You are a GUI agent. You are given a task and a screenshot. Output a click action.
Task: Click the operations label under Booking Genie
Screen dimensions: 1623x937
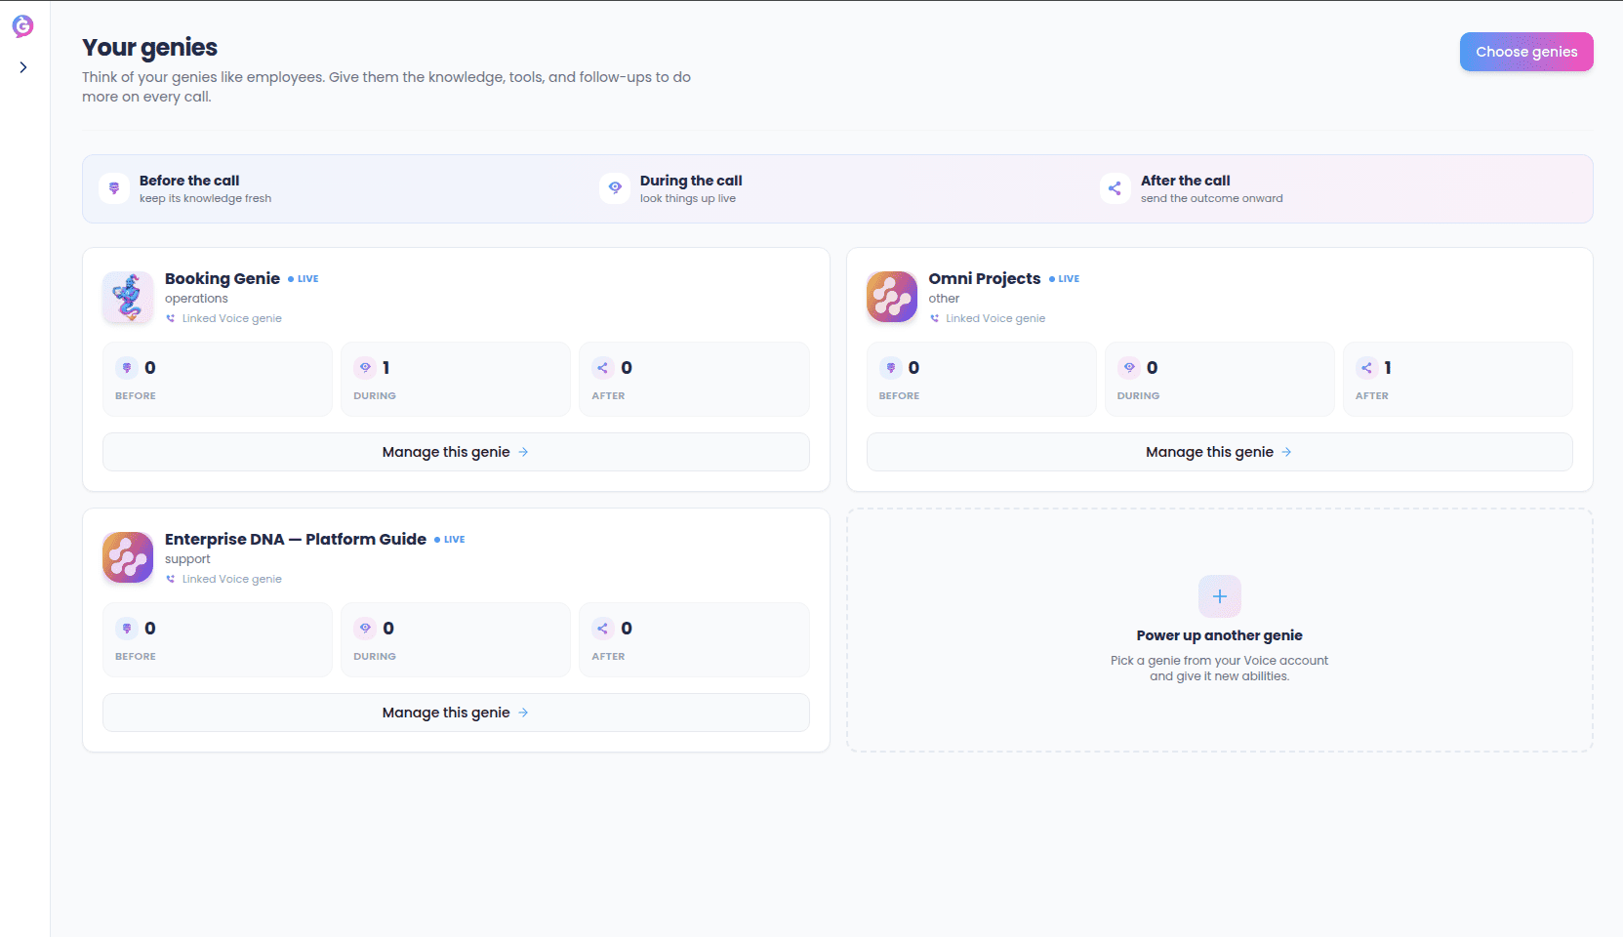[196, 299]
